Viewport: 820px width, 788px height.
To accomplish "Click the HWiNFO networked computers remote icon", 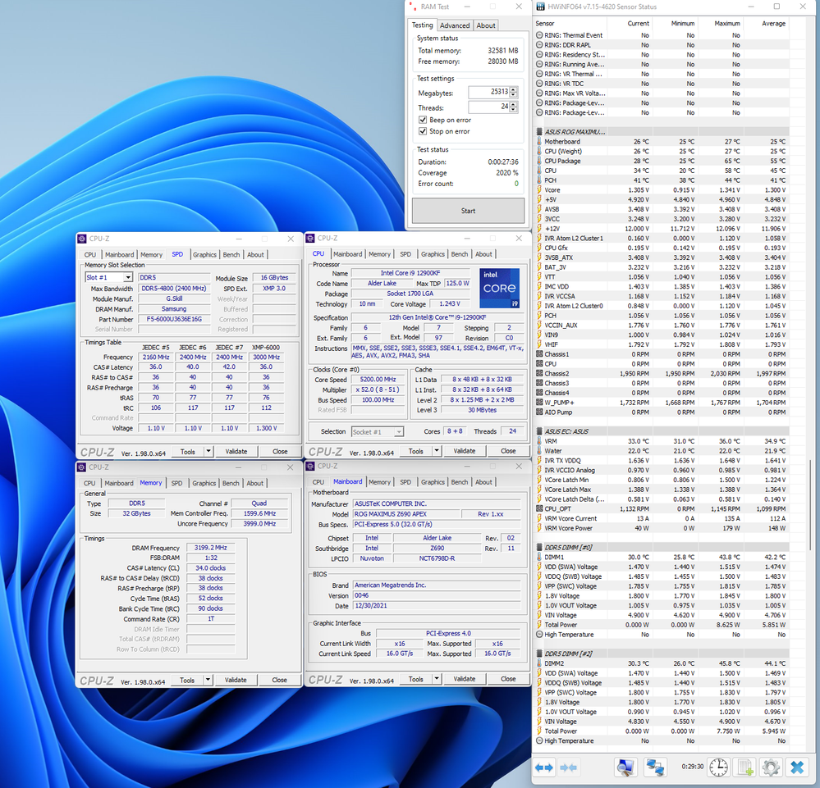I will point(655,768).
